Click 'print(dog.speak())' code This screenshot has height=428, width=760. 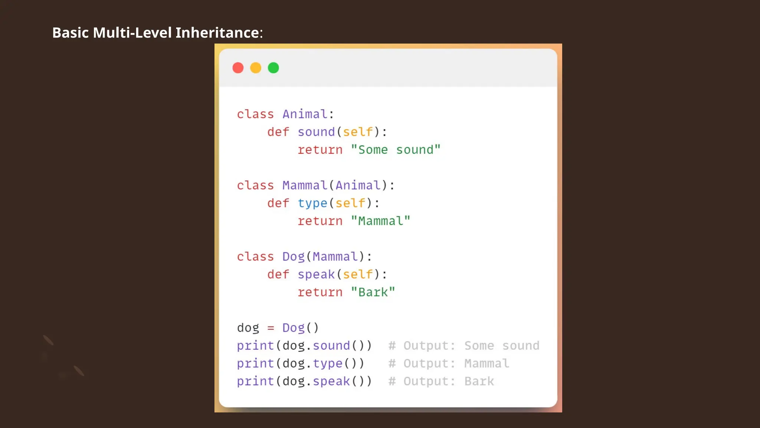[304, 382]
